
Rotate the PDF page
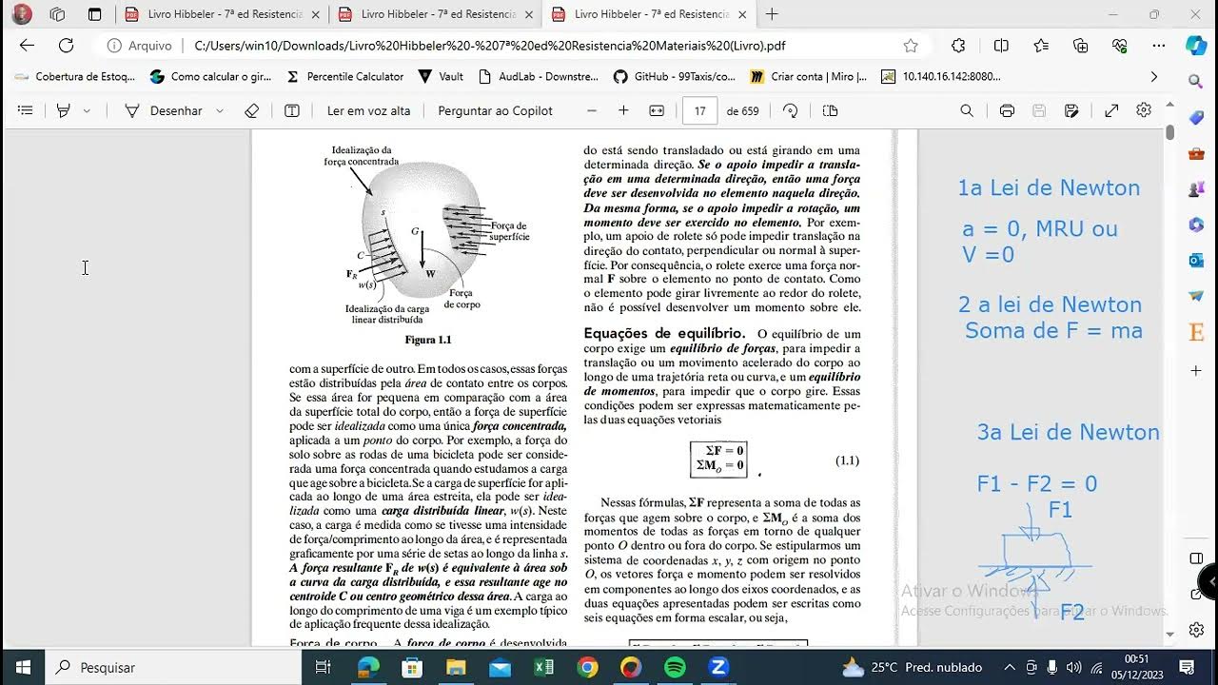click(791, 110)
